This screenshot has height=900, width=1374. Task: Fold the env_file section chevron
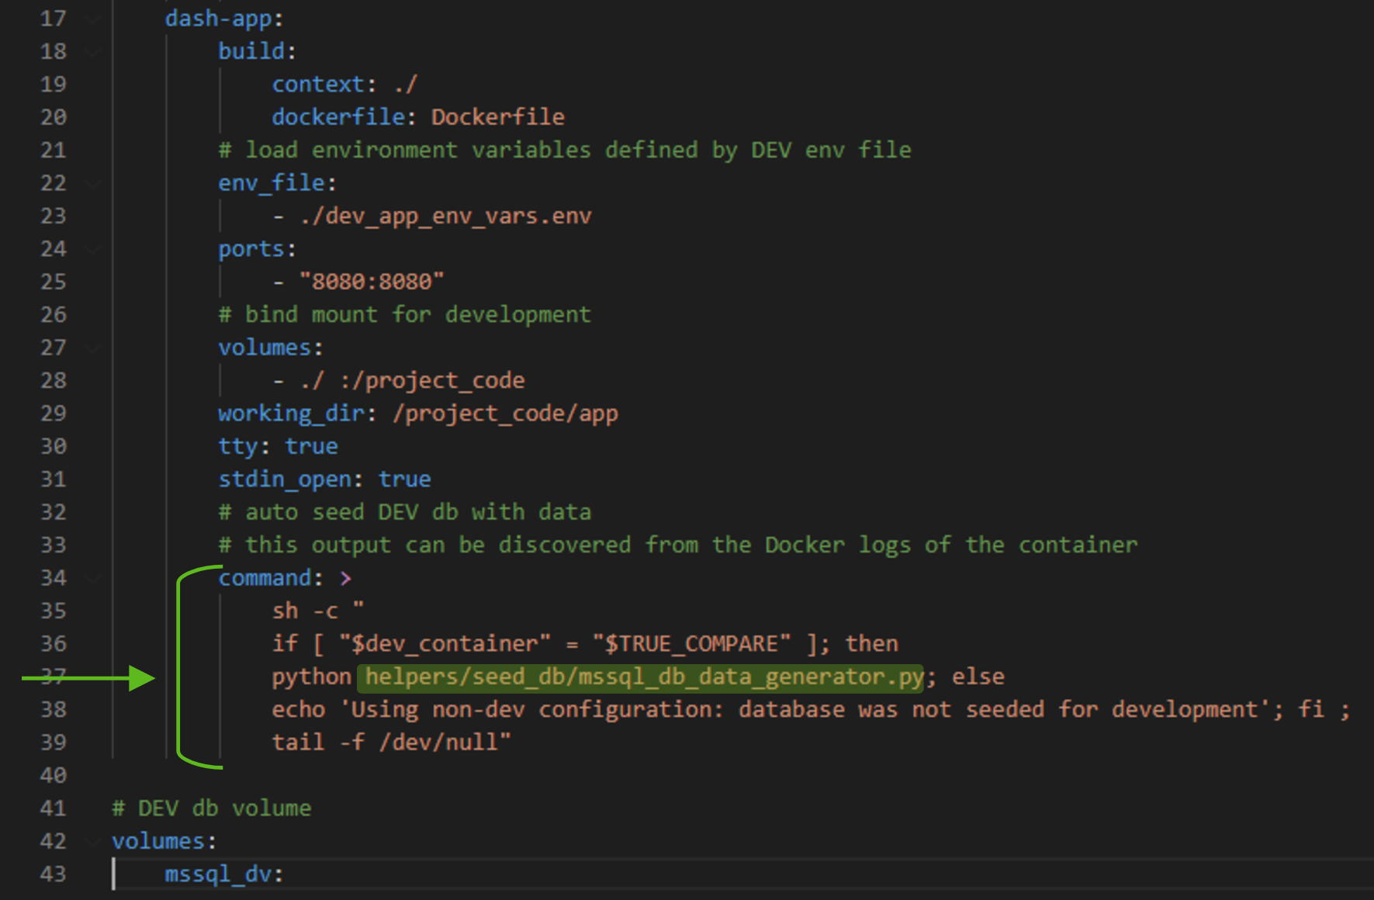(94, 184)
